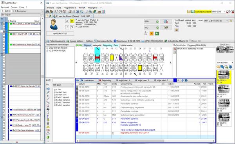The height and width of the screenshot is (144, 235).
Task: Click the Correspondentie button
Action: click(103, 41)
